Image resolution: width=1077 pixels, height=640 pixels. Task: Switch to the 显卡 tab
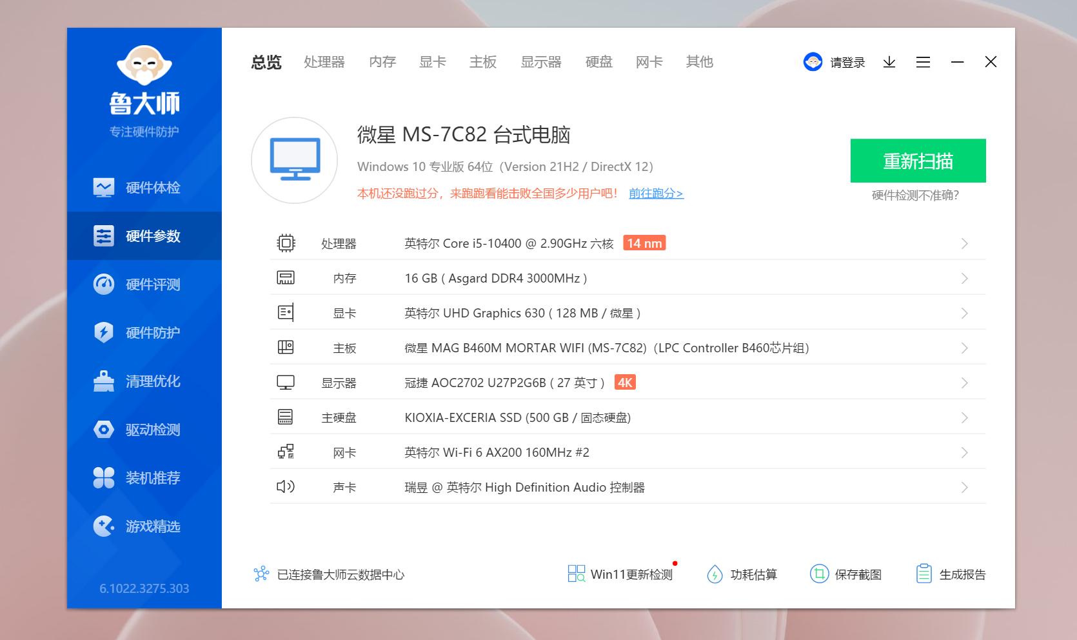[431, 62]
